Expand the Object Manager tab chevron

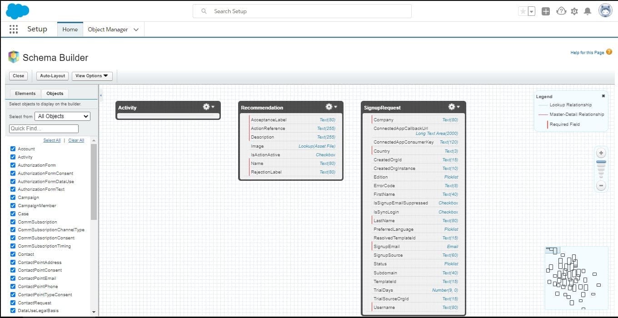[136, 30]
